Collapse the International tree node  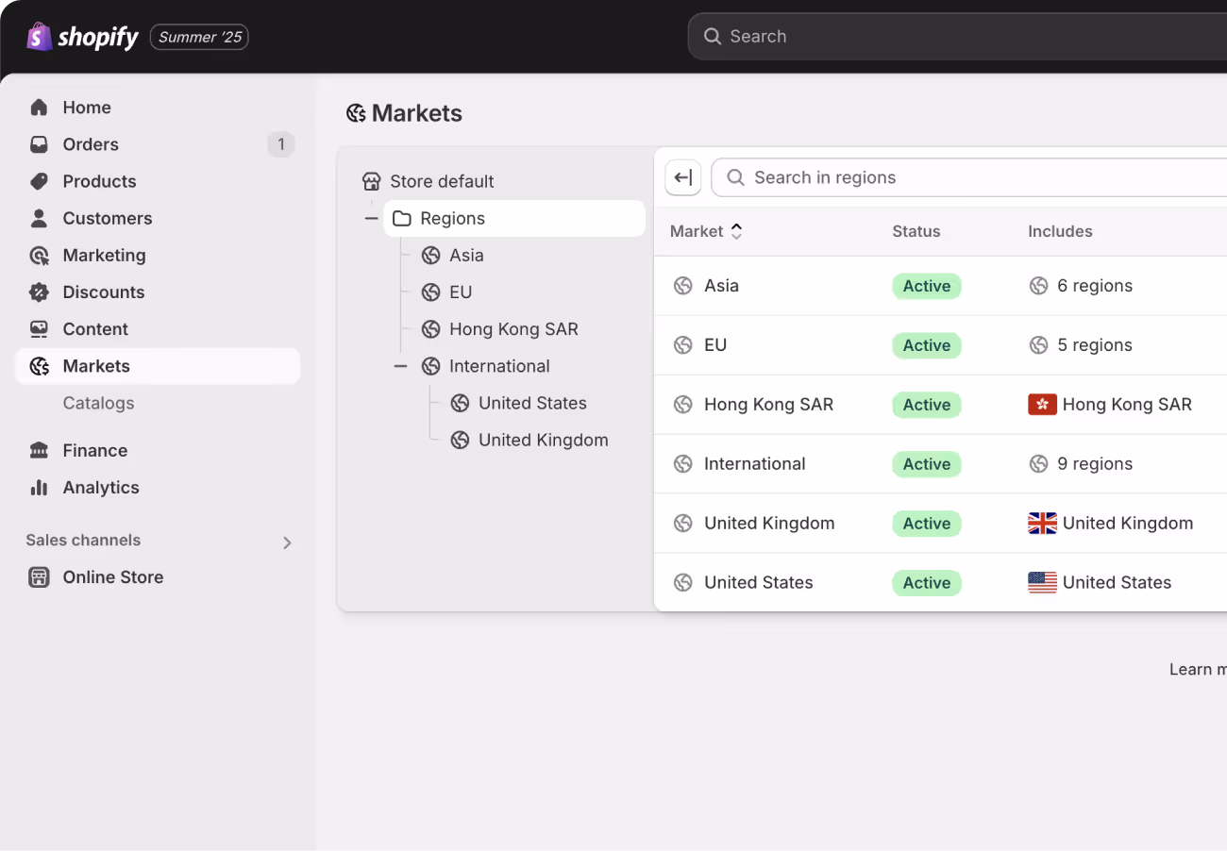[x=401, y=366]
